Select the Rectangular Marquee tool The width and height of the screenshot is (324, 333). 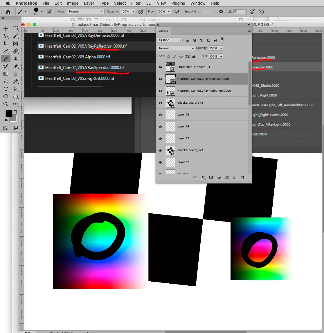15,28
